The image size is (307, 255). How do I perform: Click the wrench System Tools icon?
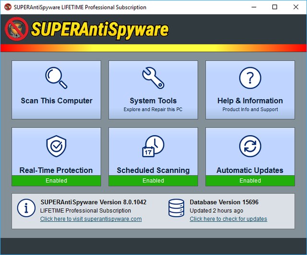click(x=153, y=78)
